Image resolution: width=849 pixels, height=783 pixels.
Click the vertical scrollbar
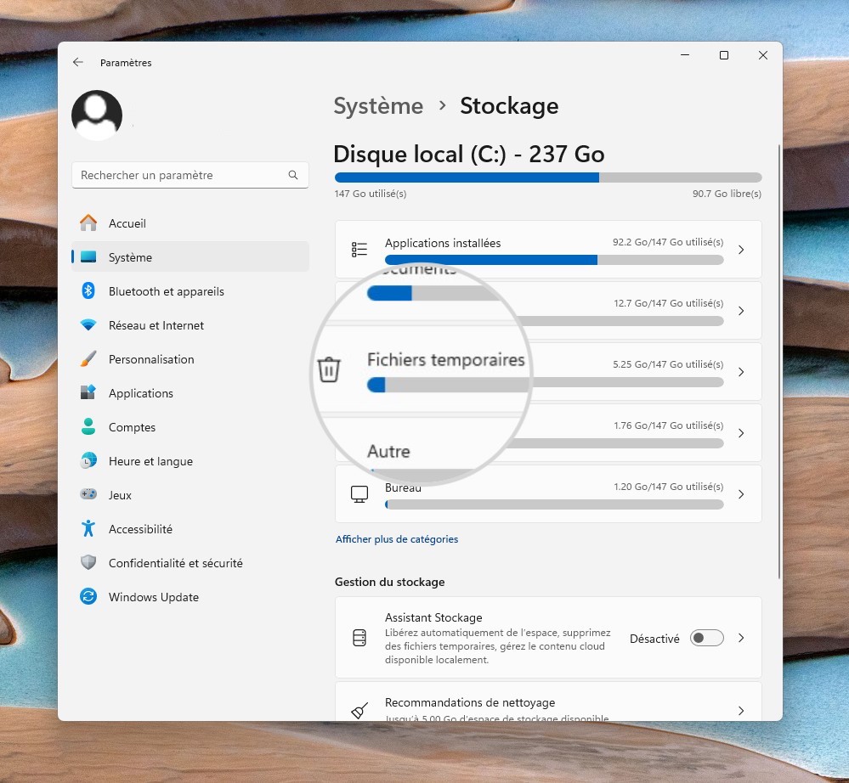[x=779, y=362]
